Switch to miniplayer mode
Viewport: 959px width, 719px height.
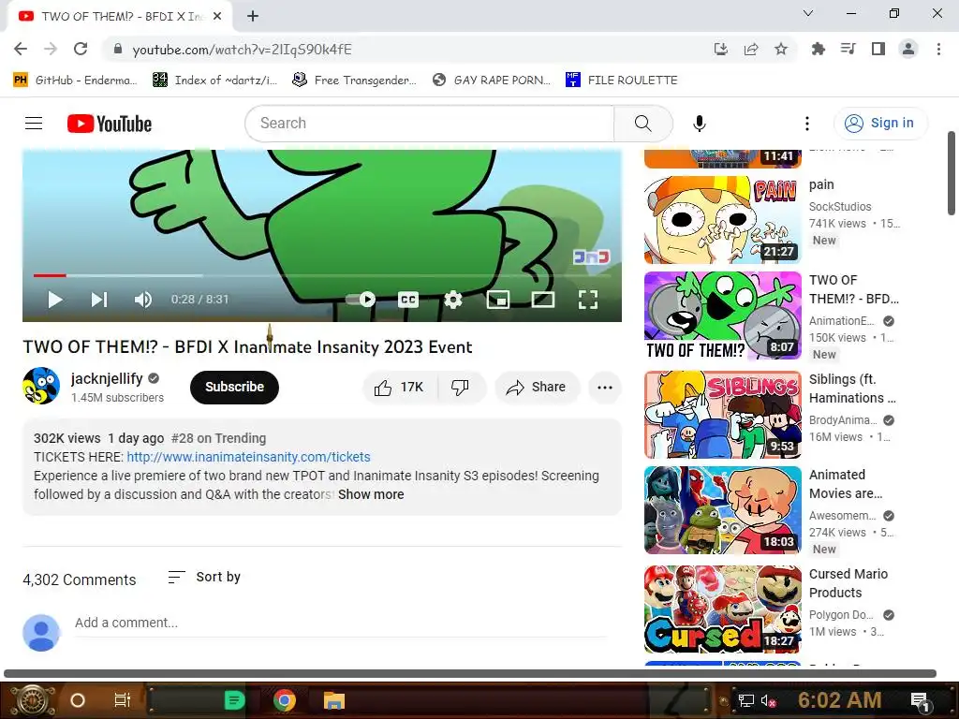(498, 300)
